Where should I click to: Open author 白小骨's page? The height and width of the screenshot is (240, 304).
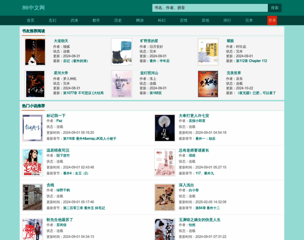(194, 190)
